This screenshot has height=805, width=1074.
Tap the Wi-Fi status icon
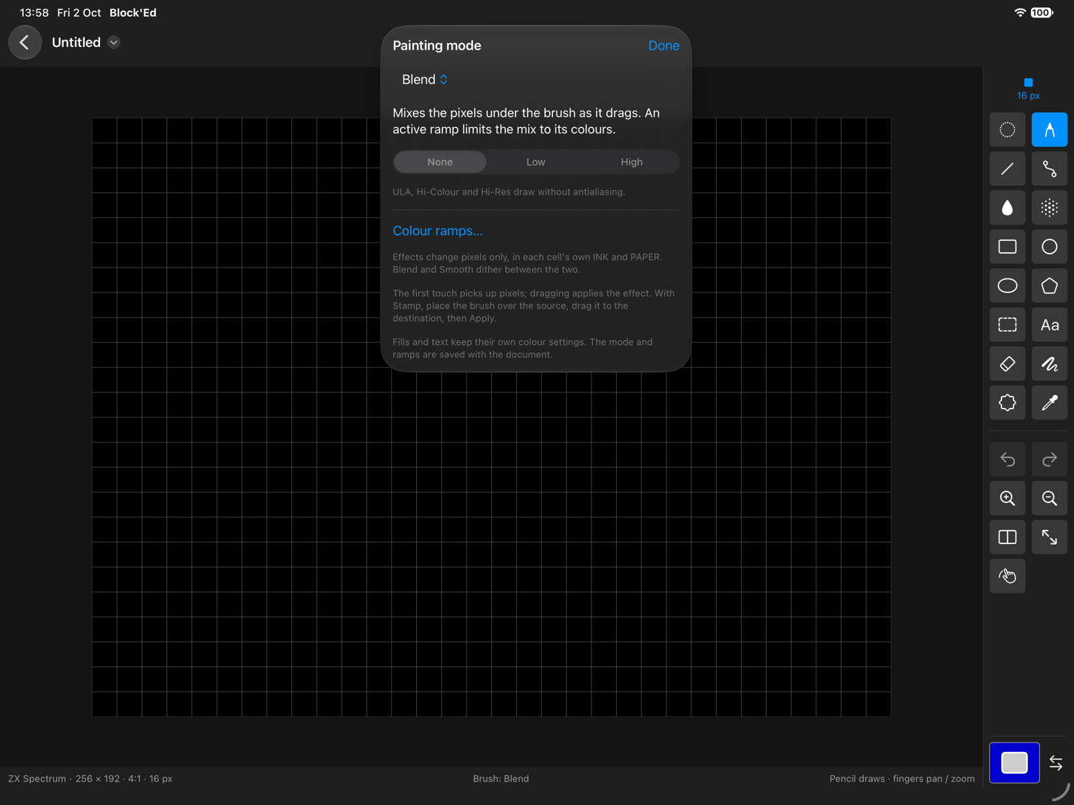point(1020,13)
